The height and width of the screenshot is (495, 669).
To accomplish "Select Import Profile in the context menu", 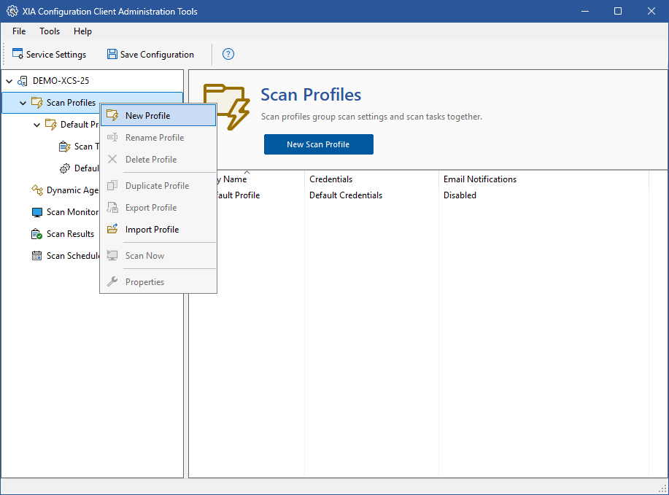I will 152,230.
